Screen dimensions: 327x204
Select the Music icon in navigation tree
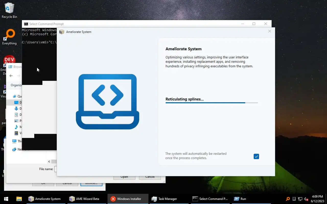(16, 127)
